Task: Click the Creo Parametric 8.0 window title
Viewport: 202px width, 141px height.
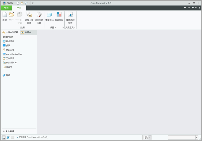Action: [x=101, y=3]
